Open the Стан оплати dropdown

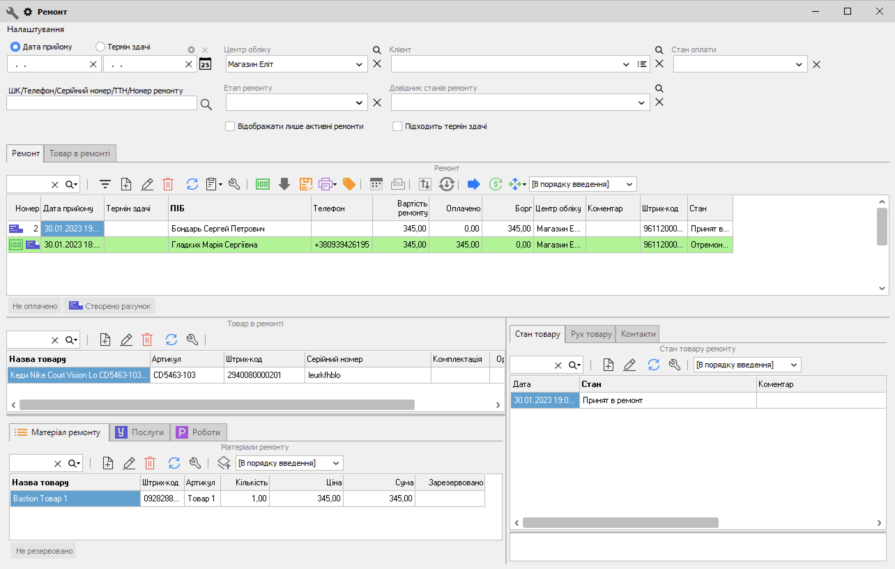(x=798, y=65)
